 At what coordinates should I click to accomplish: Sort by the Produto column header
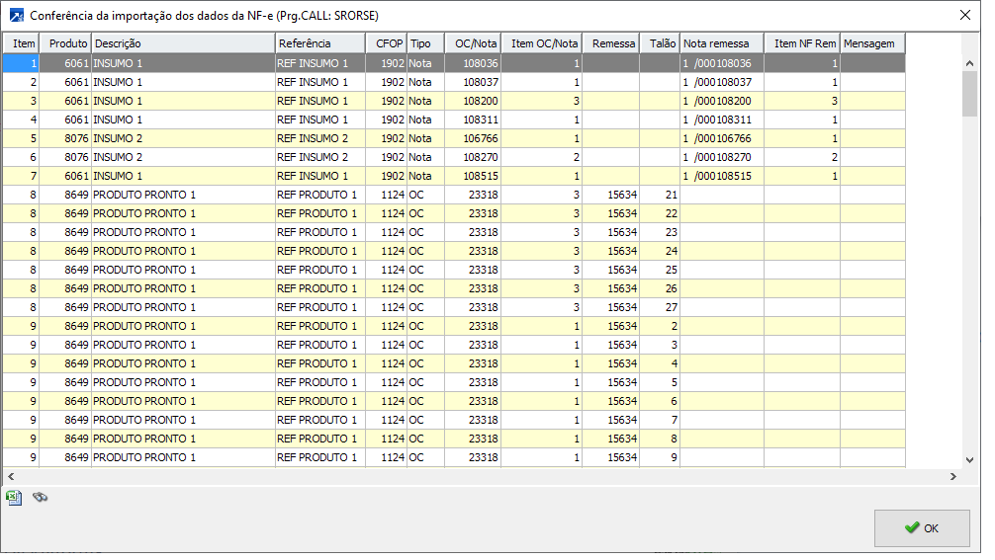65,43
